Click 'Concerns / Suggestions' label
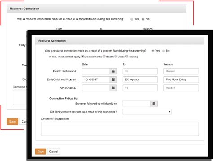The height and width of the screenshot is (162, 213). [55, 119]
